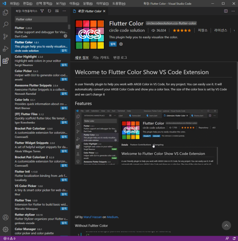Switch to the 세부 정보 tab

[82, 57]
